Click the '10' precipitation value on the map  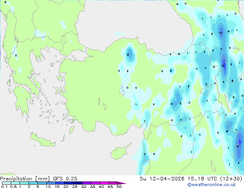click(x=221, y=33)
